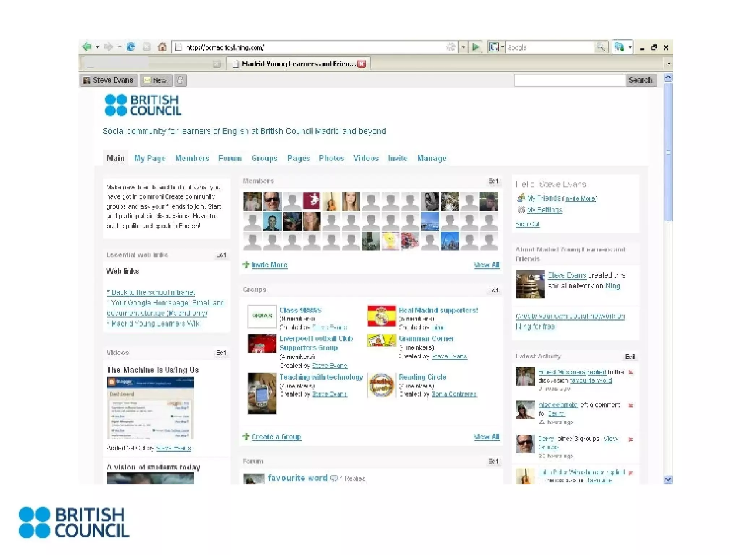The width and height of the screenshot is (740, 555).
Task: Click the browser back arrow
Action: [x=87, y=47]
